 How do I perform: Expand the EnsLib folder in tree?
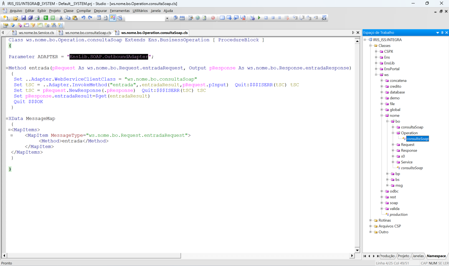click(376, 63)
